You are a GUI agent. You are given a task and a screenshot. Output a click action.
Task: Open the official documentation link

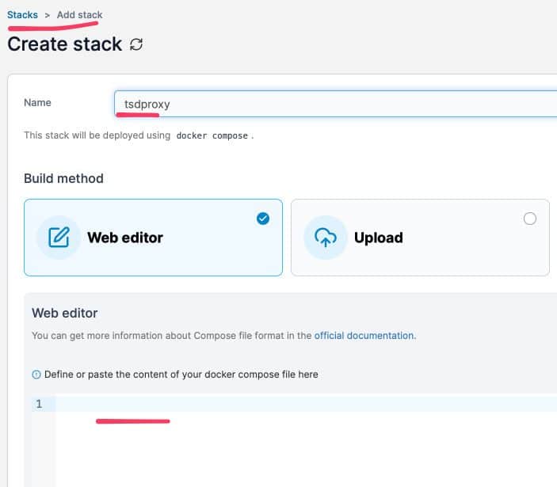(x=364, y=336)
